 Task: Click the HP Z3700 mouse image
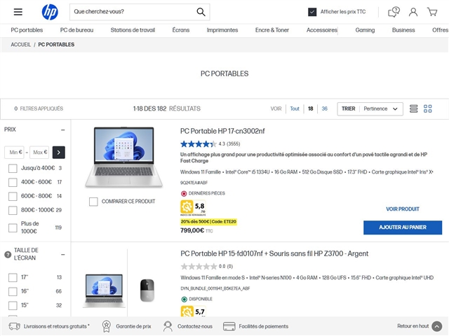147,290
